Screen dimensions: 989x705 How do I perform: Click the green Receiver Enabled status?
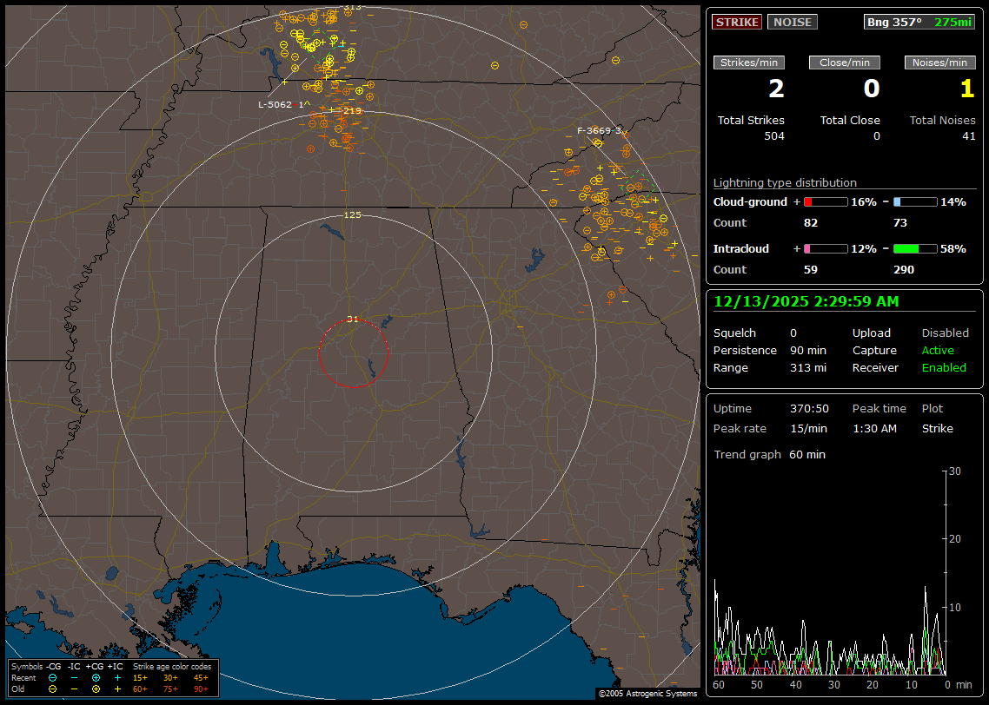coord(944,368)
